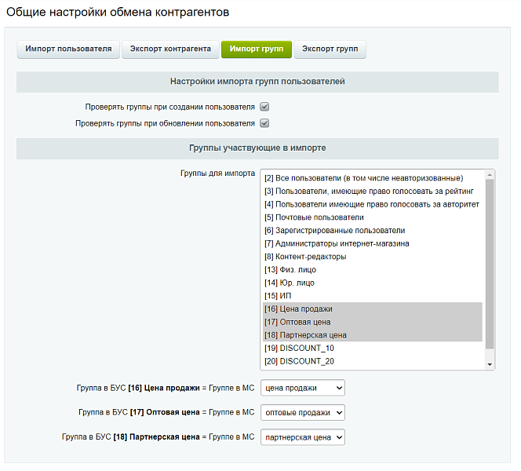Go to the Экспорт групп tab
This screenshot has height=471, width=521.
pos(330,49)
